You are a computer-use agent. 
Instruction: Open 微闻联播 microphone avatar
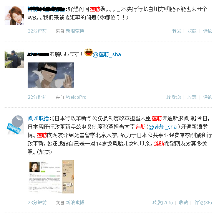[15, 125]
